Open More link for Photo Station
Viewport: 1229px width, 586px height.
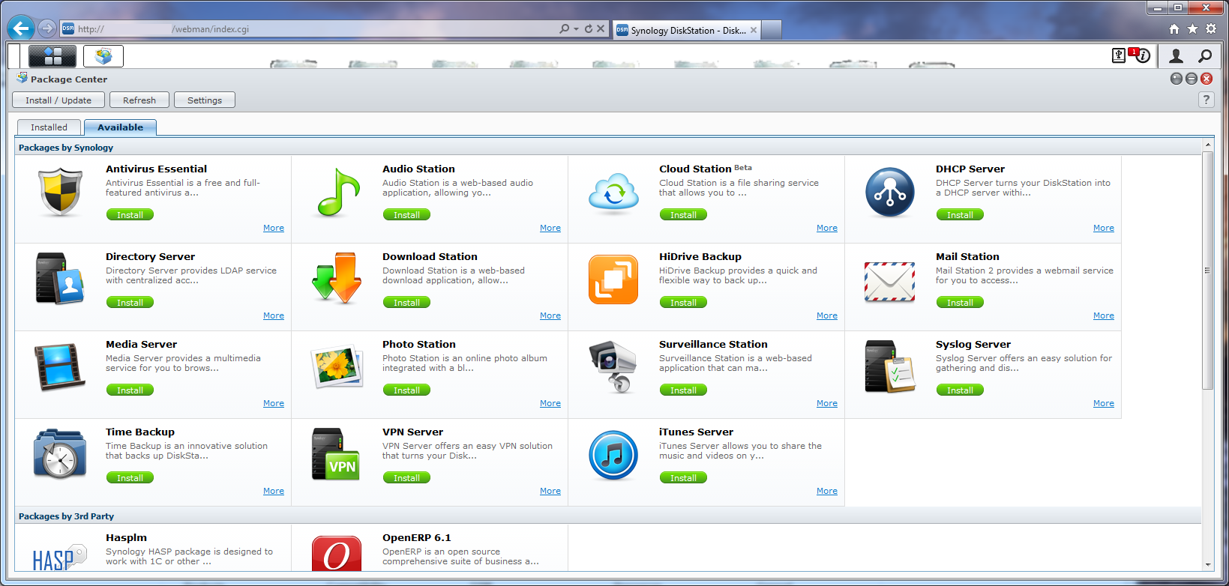pyautogui.click(x=550, y=403)
